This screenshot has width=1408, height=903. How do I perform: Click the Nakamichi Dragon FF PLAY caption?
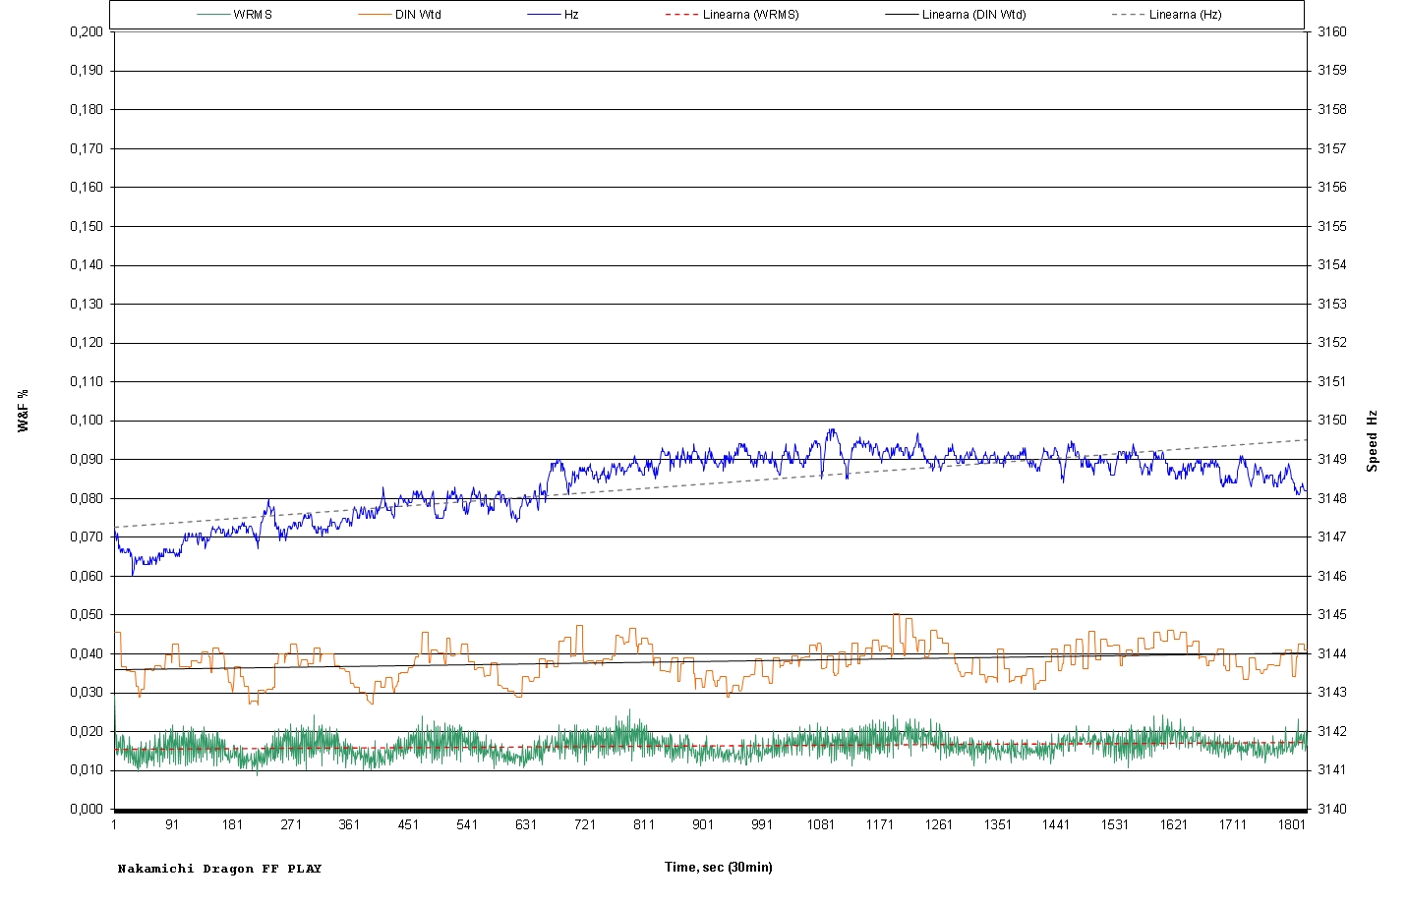[219, 869]
